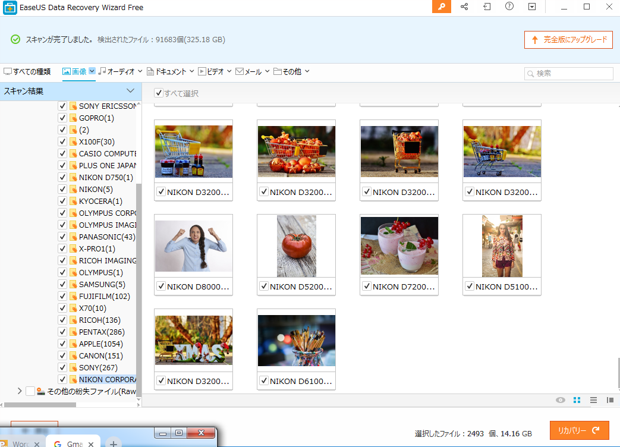
Task: Click the import/sign-in arrow icon
Action: 487,7
